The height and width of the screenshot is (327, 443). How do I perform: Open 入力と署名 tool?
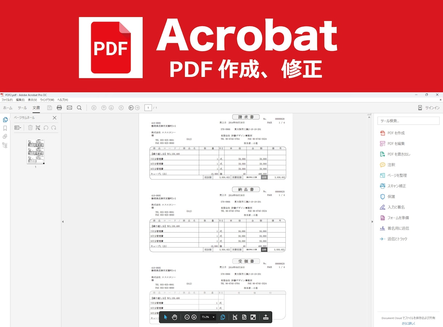392,207
